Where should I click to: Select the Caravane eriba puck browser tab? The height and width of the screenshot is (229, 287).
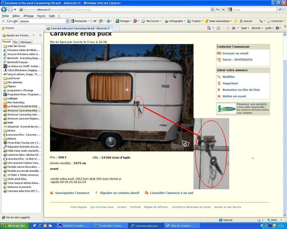[79, 29]
